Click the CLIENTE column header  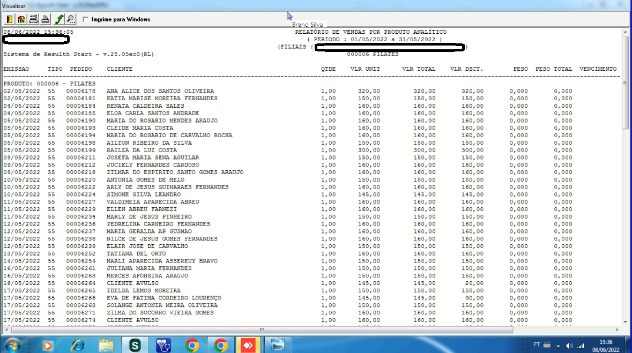coord(120,69)
